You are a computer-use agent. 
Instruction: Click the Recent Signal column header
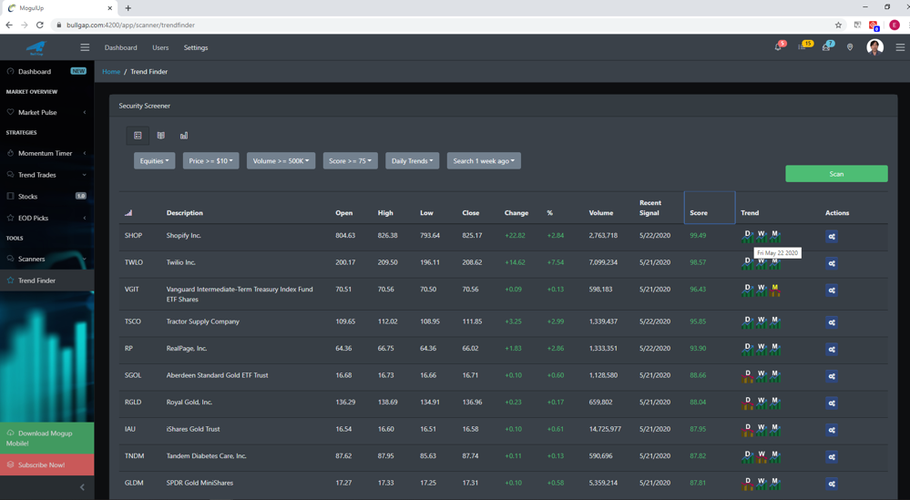click(x=650, y=208)
